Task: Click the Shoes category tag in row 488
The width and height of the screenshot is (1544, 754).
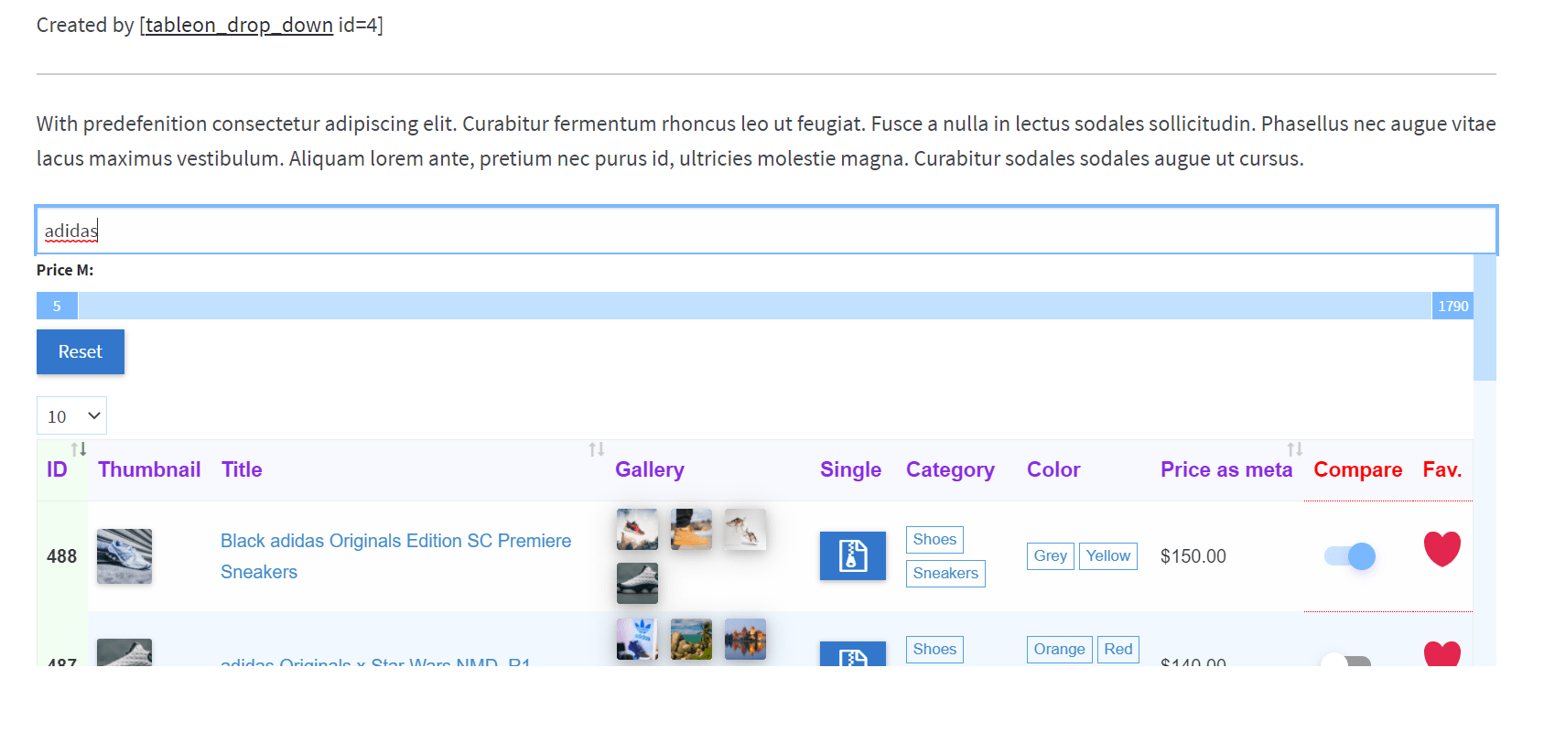Action: pos(934,540)
